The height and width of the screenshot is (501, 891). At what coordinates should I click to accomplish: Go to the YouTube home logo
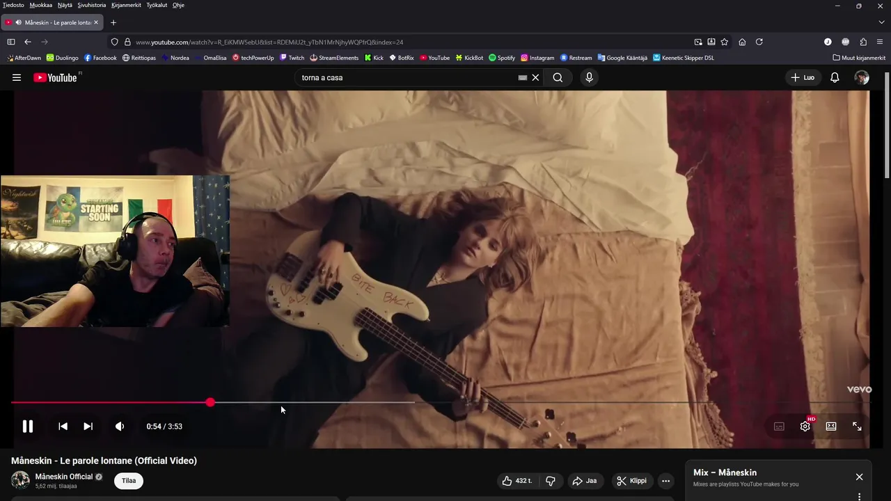click(56, 77)
